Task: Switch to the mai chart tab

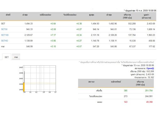Action: (16, 57)
